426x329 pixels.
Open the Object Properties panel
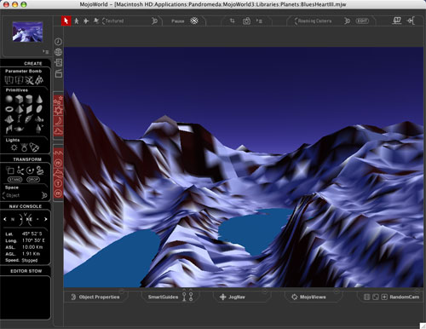click(95, 297)
